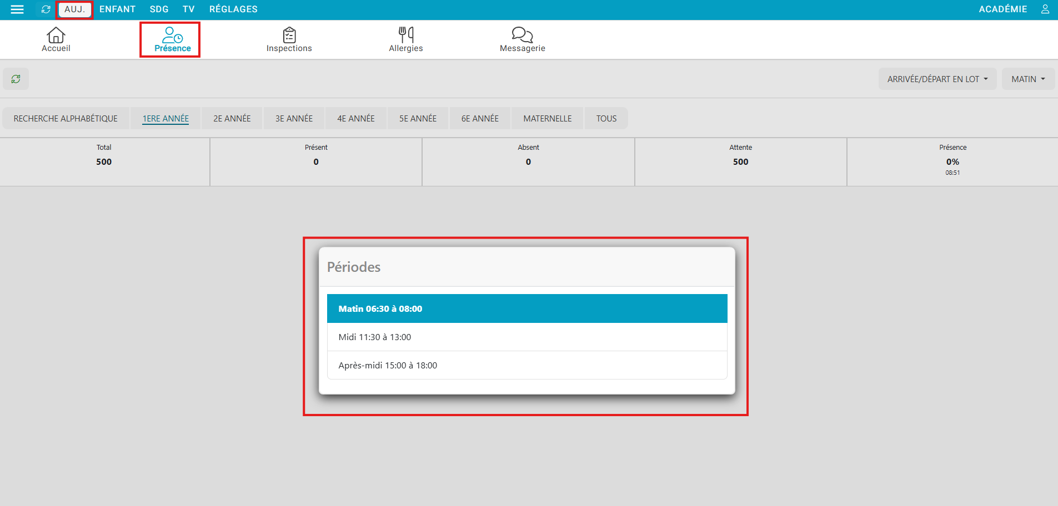Open the Recherche alphabétique tab
The width and height of the screenshot is (1058, 506).
coord(66,119)
